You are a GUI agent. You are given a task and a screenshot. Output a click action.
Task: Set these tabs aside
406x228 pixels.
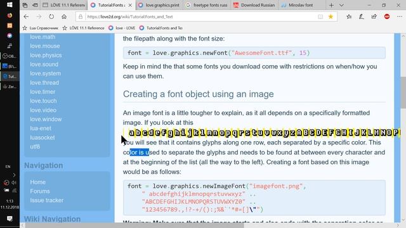(35, 5)
